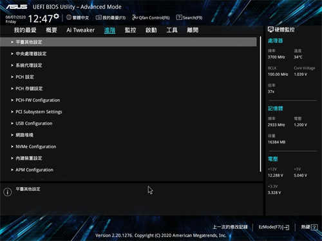Viewport: 322px width, 241px height.
Task: Click 上一次的修改記錄 last modified button
Action: (230, 227)
